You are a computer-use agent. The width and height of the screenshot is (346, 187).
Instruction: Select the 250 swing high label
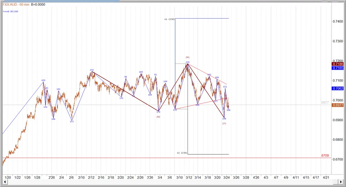pyautogui.click(x=92, y=70)
